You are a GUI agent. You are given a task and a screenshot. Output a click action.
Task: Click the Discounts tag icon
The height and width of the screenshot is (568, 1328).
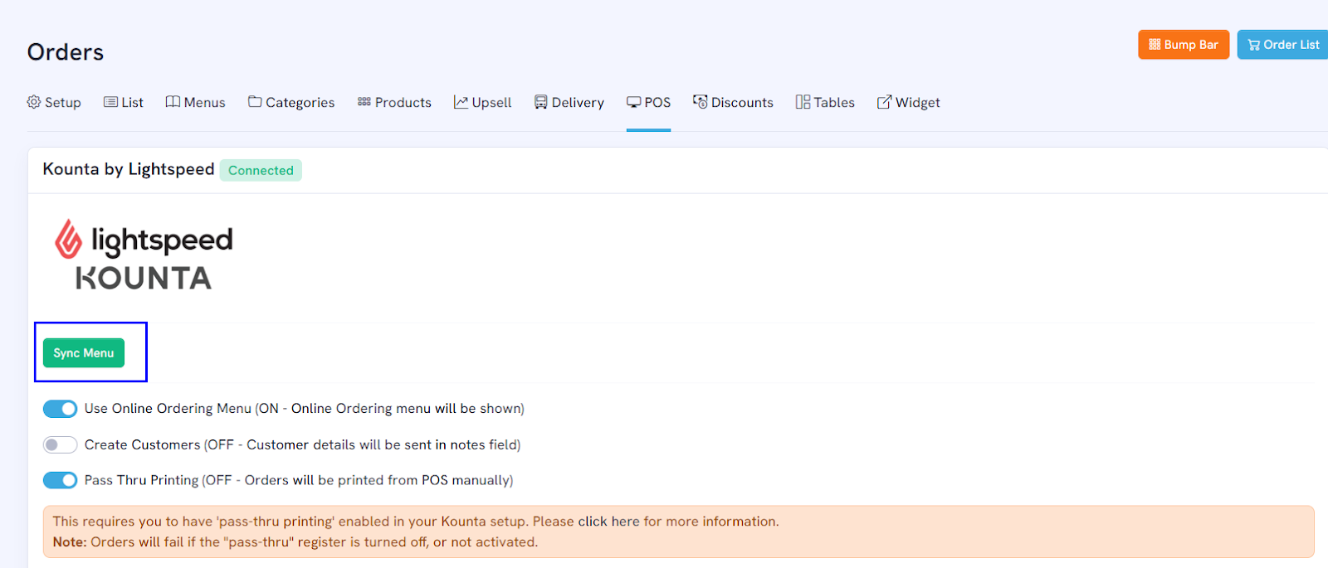tap(701, 102)
